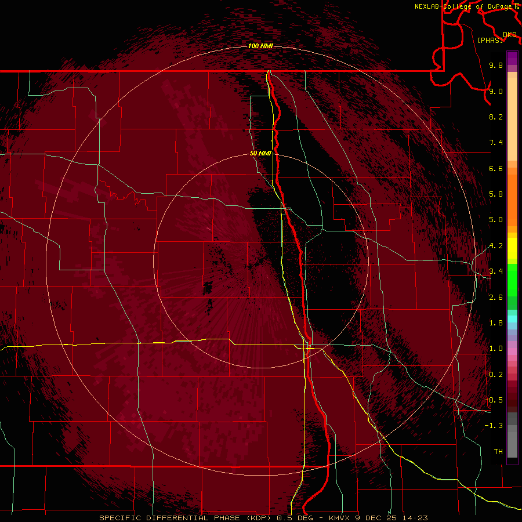The image size is (522, 522).
Task: Select the DKD label above the scale
Action: pos(509,34)
